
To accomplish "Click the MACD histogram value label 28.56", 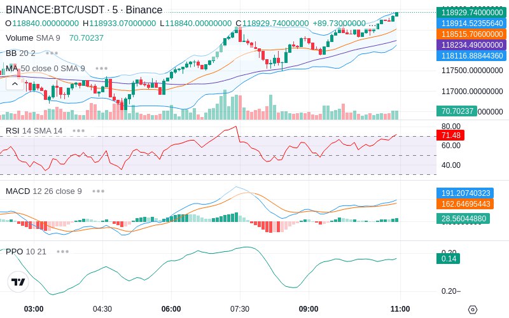I will click(x=463, y=218).
